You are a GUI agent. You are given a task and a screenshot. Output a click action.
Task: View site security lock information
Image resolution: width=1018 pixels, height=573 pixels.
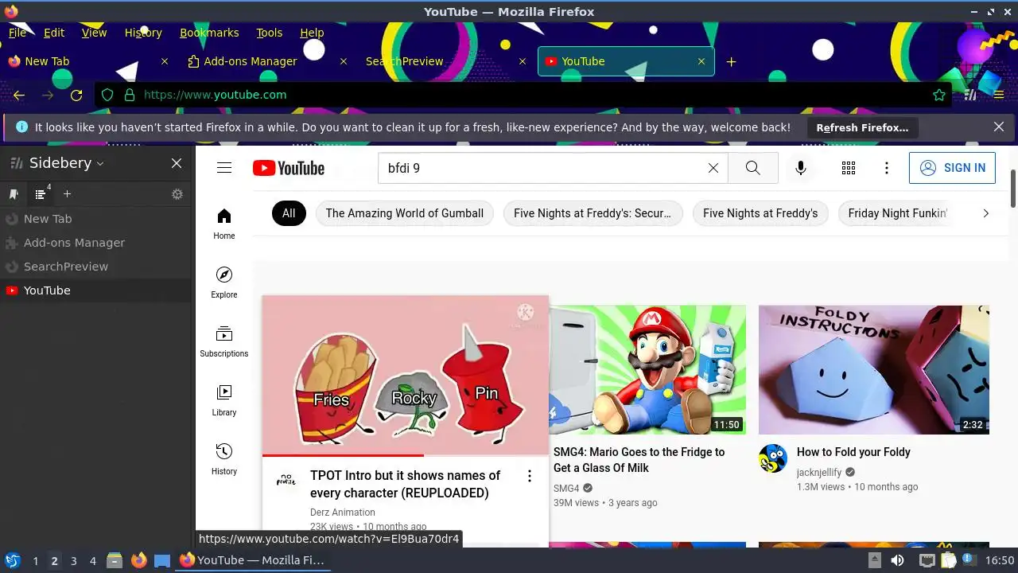(x=129, y=95)
